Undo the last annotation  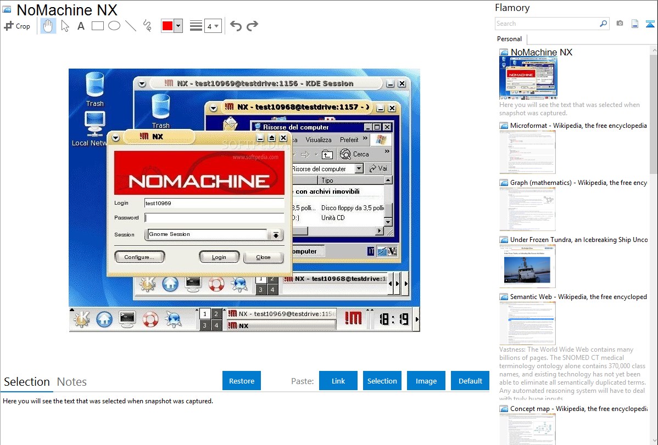tap(236, 26)
